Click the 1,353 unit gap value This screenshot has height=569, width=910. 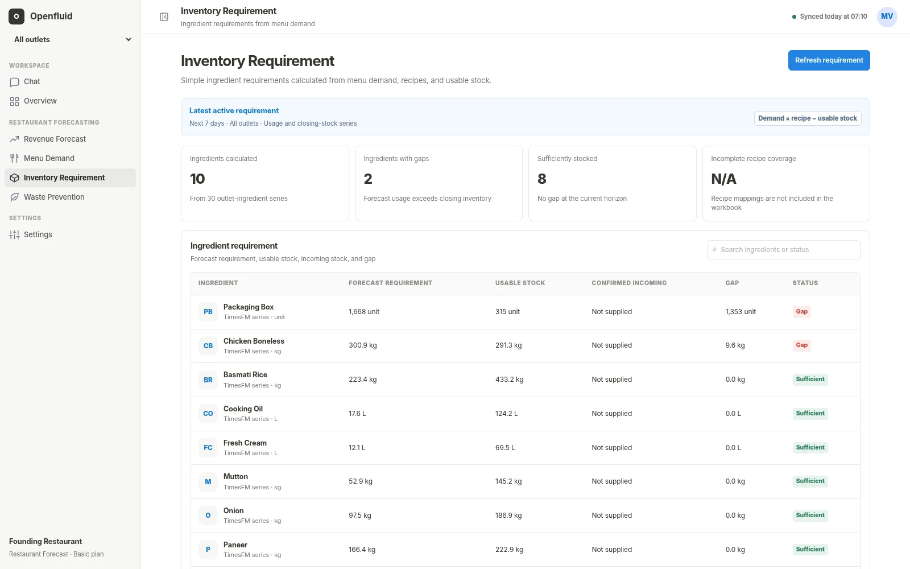click(741, 312)
